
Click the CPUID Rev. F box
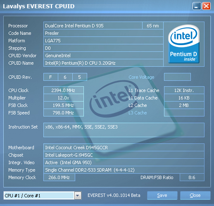click(x=51, y=77)
